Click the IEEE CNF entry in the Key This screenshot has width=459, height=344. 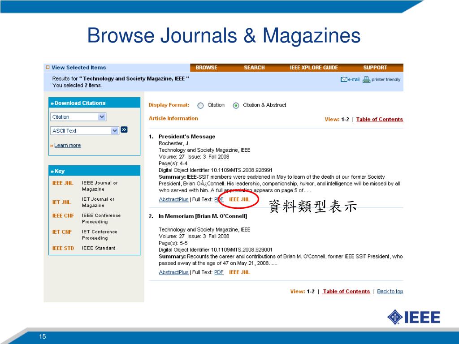click(63, 215)
